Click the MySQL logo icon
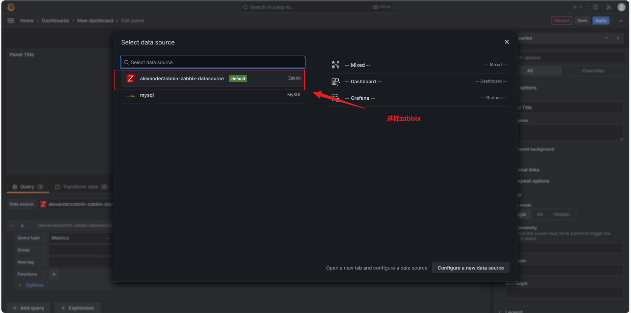This screenshot has width=631, height=313. tap(131, 95)
